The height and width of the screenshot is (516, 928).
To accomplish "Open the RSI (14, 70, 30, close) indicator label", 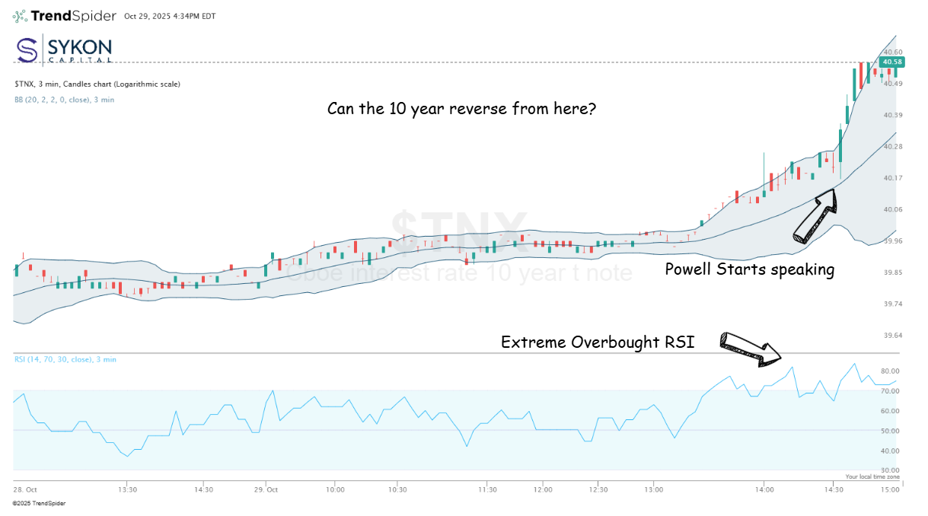I will tap(65, 359).
